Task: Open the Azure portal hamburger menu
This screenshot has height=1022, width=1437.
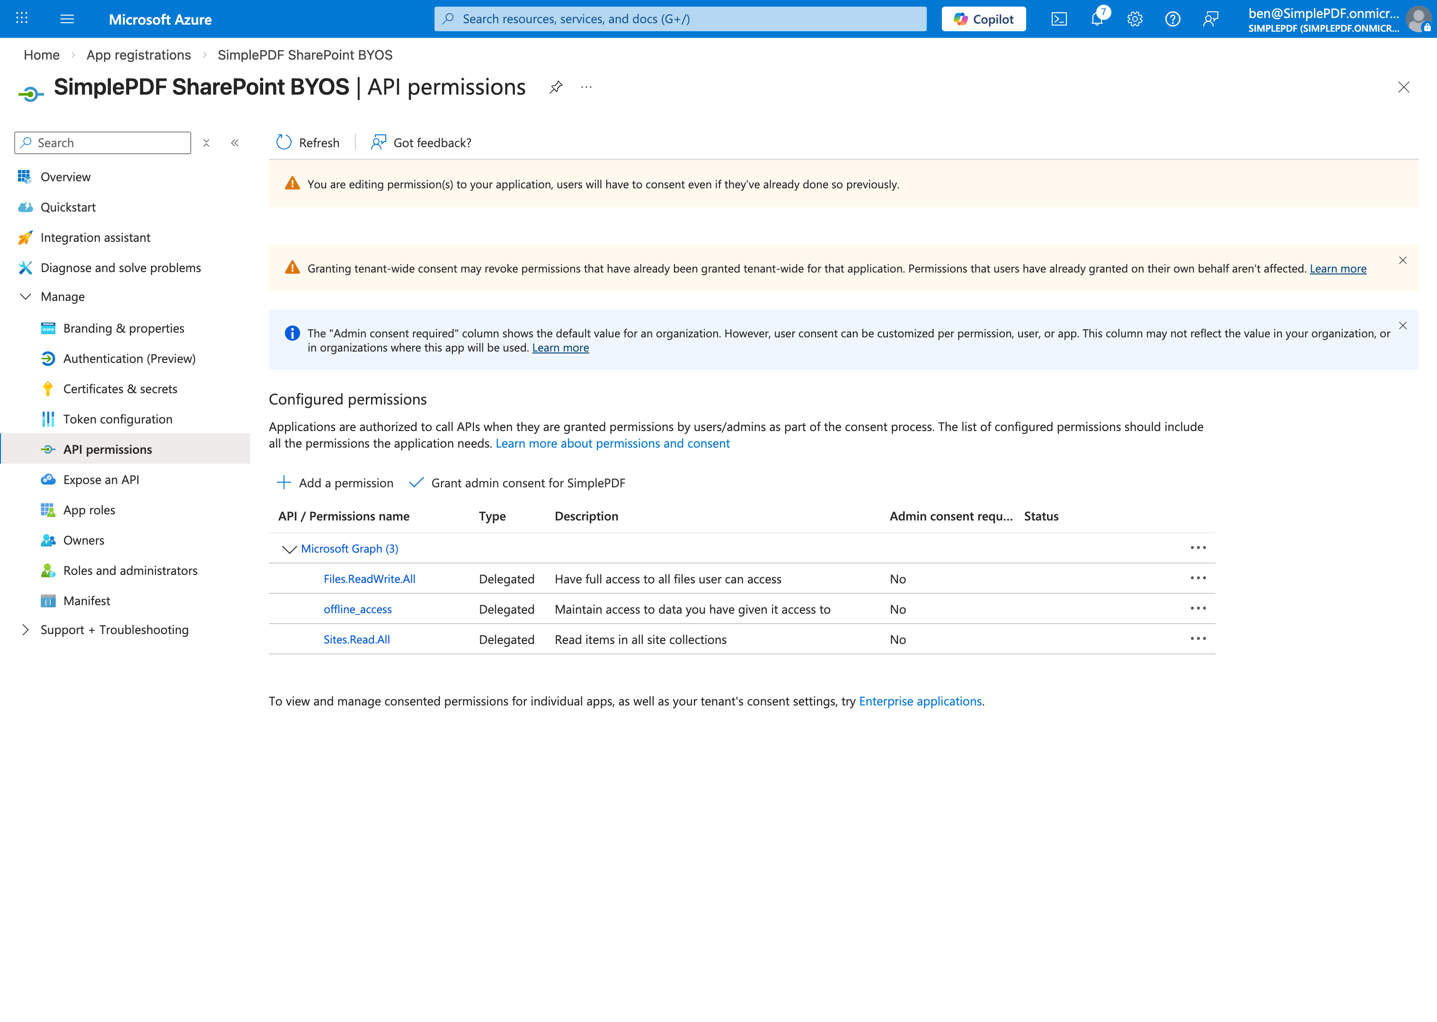Action: [x=67, y=19]
